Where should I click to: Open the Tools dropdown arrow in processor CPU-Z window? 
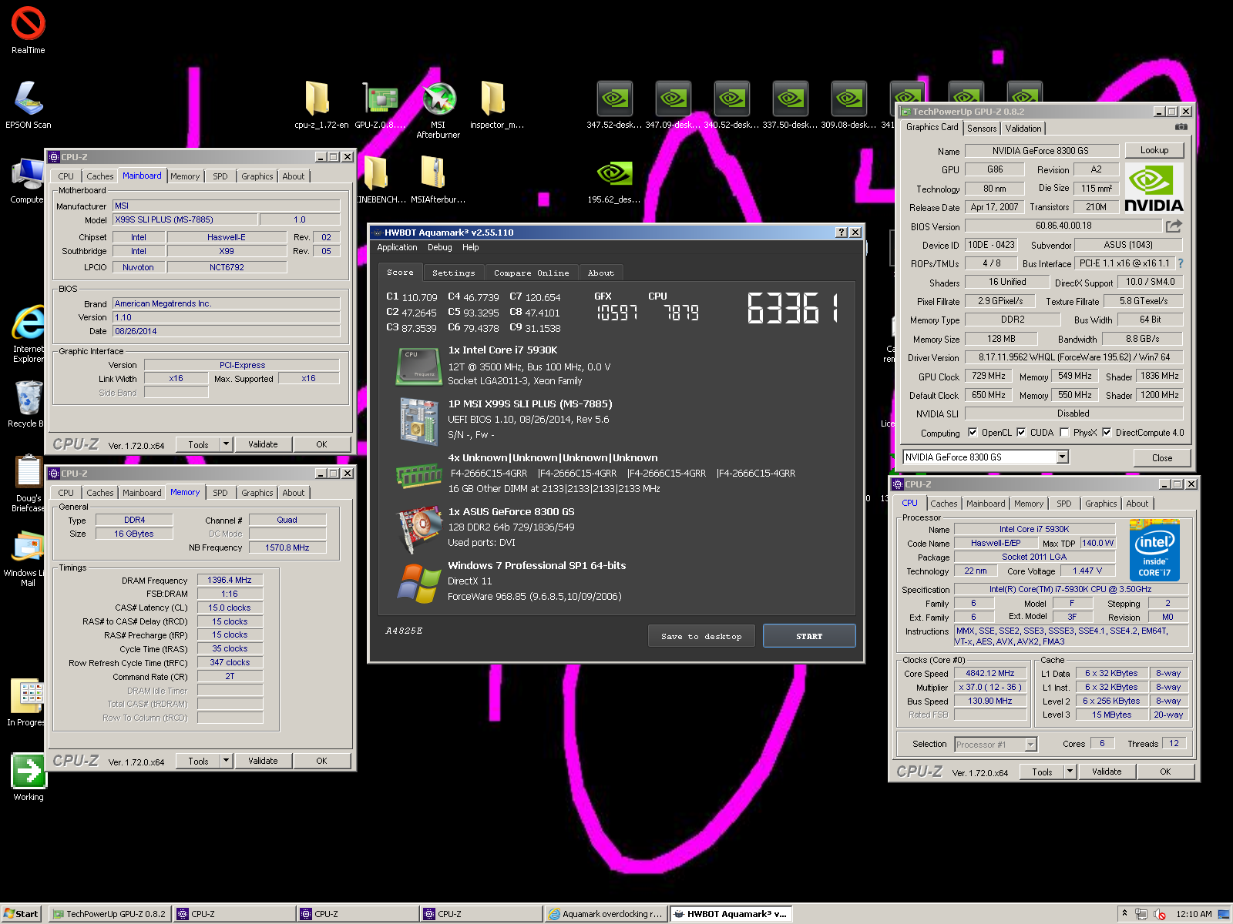pyautogui.click(x=1070, y=772)
